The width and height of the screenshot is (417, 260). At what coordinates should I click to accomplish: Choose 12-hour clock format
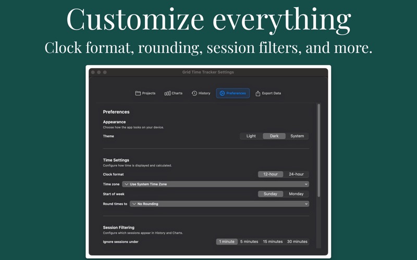click(271, 174)
